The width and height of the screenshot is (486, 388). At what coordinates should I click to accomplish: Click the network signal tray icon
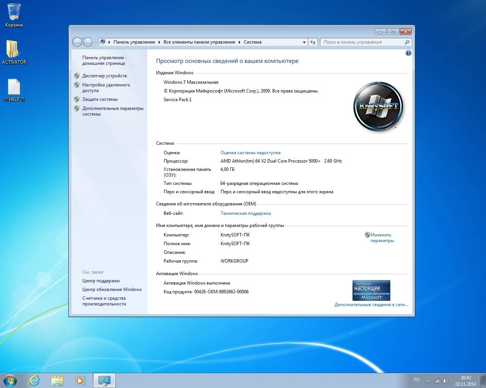click(x=437, y=380)
